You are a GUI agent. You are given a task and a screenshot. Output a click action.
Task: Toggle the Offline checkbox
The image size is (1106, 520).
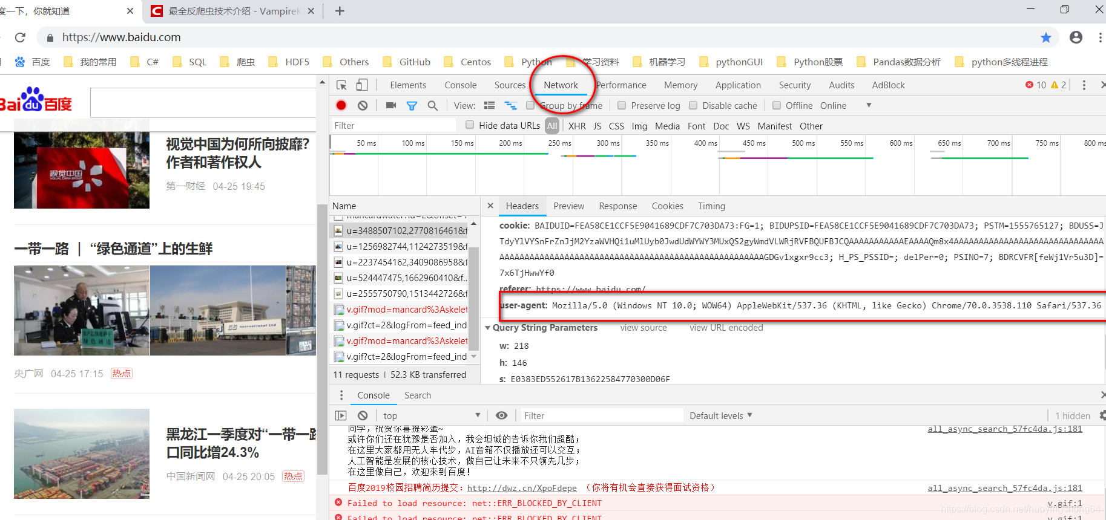(777, 105)
